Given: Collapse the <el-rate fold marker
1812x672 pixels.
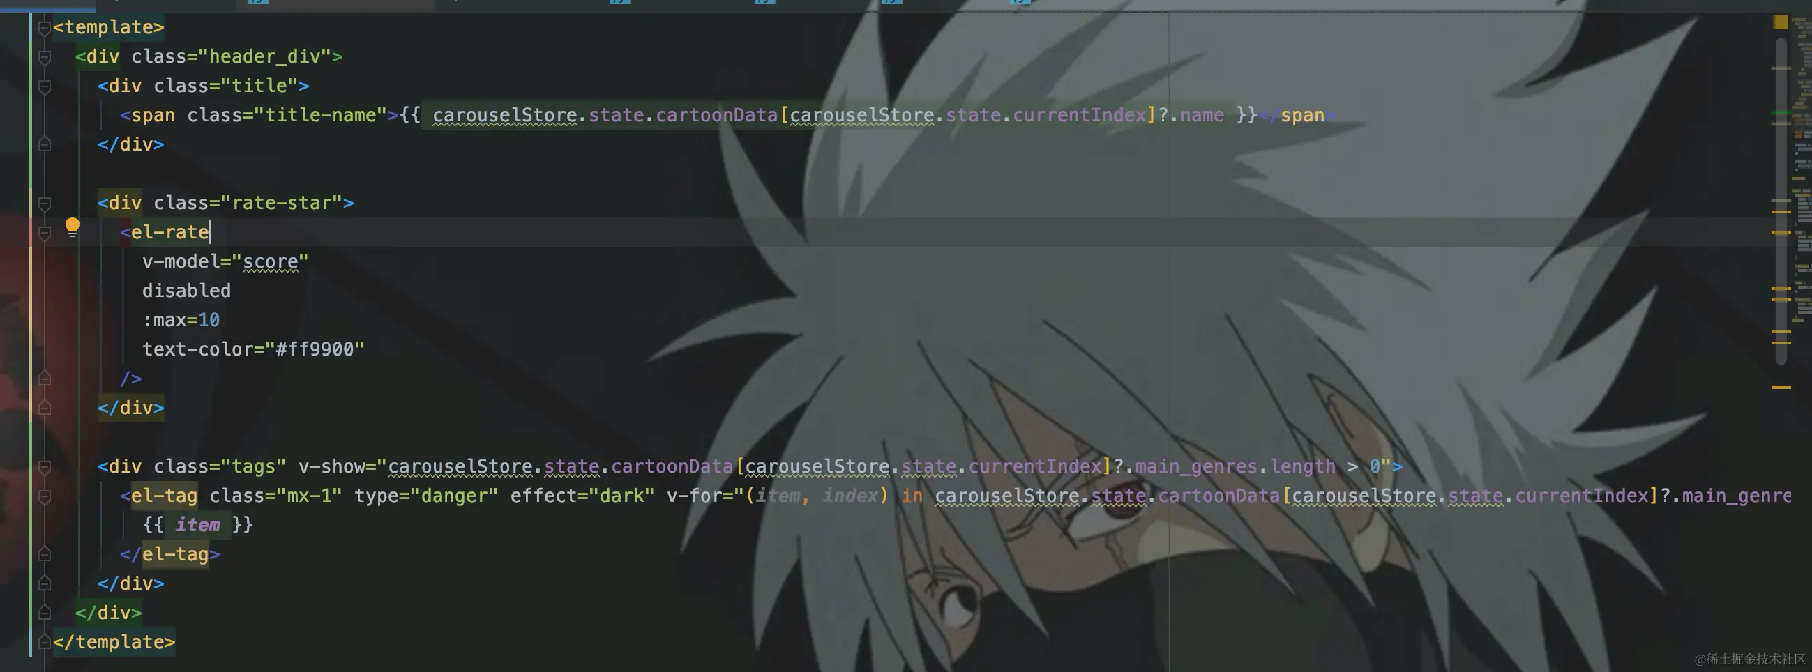Looking at the screenshot, I should pos(45,233).
